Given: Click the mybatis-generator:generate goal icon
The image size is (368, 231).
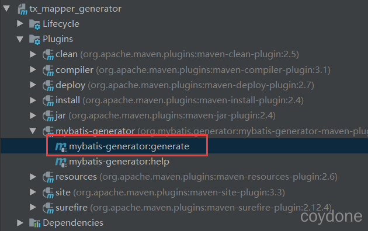Looking at the screenshot, I should [x=61, y=146].
